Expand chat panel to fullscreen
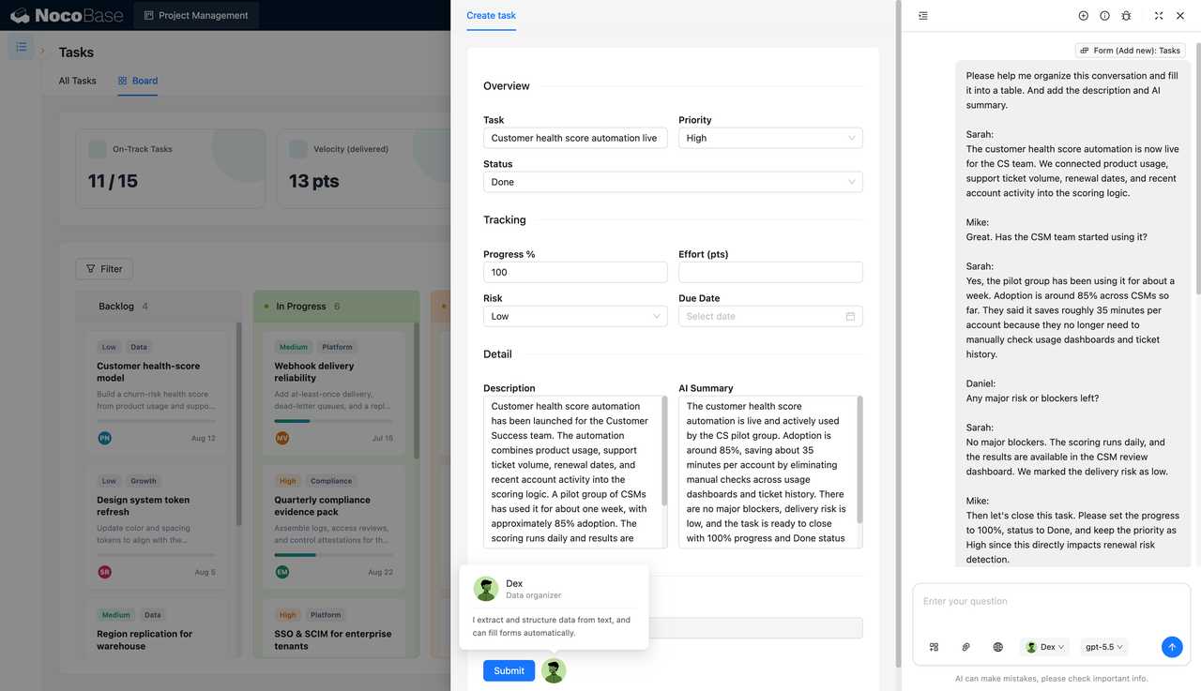The width and height of the screenshot is (1201, 691). pos(1159,16)
